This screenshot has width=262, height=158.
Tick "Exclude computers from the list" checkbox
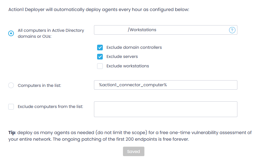pyautogui.click(x=11, y=107)
